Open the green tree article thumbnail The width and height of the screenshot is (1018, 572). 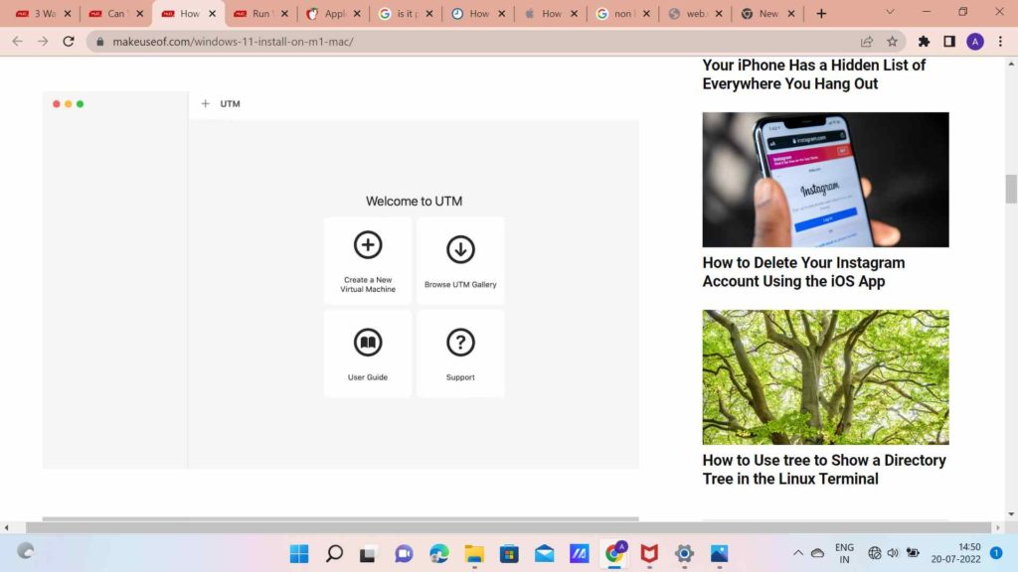pyautogui.click(x=825, y=376)
